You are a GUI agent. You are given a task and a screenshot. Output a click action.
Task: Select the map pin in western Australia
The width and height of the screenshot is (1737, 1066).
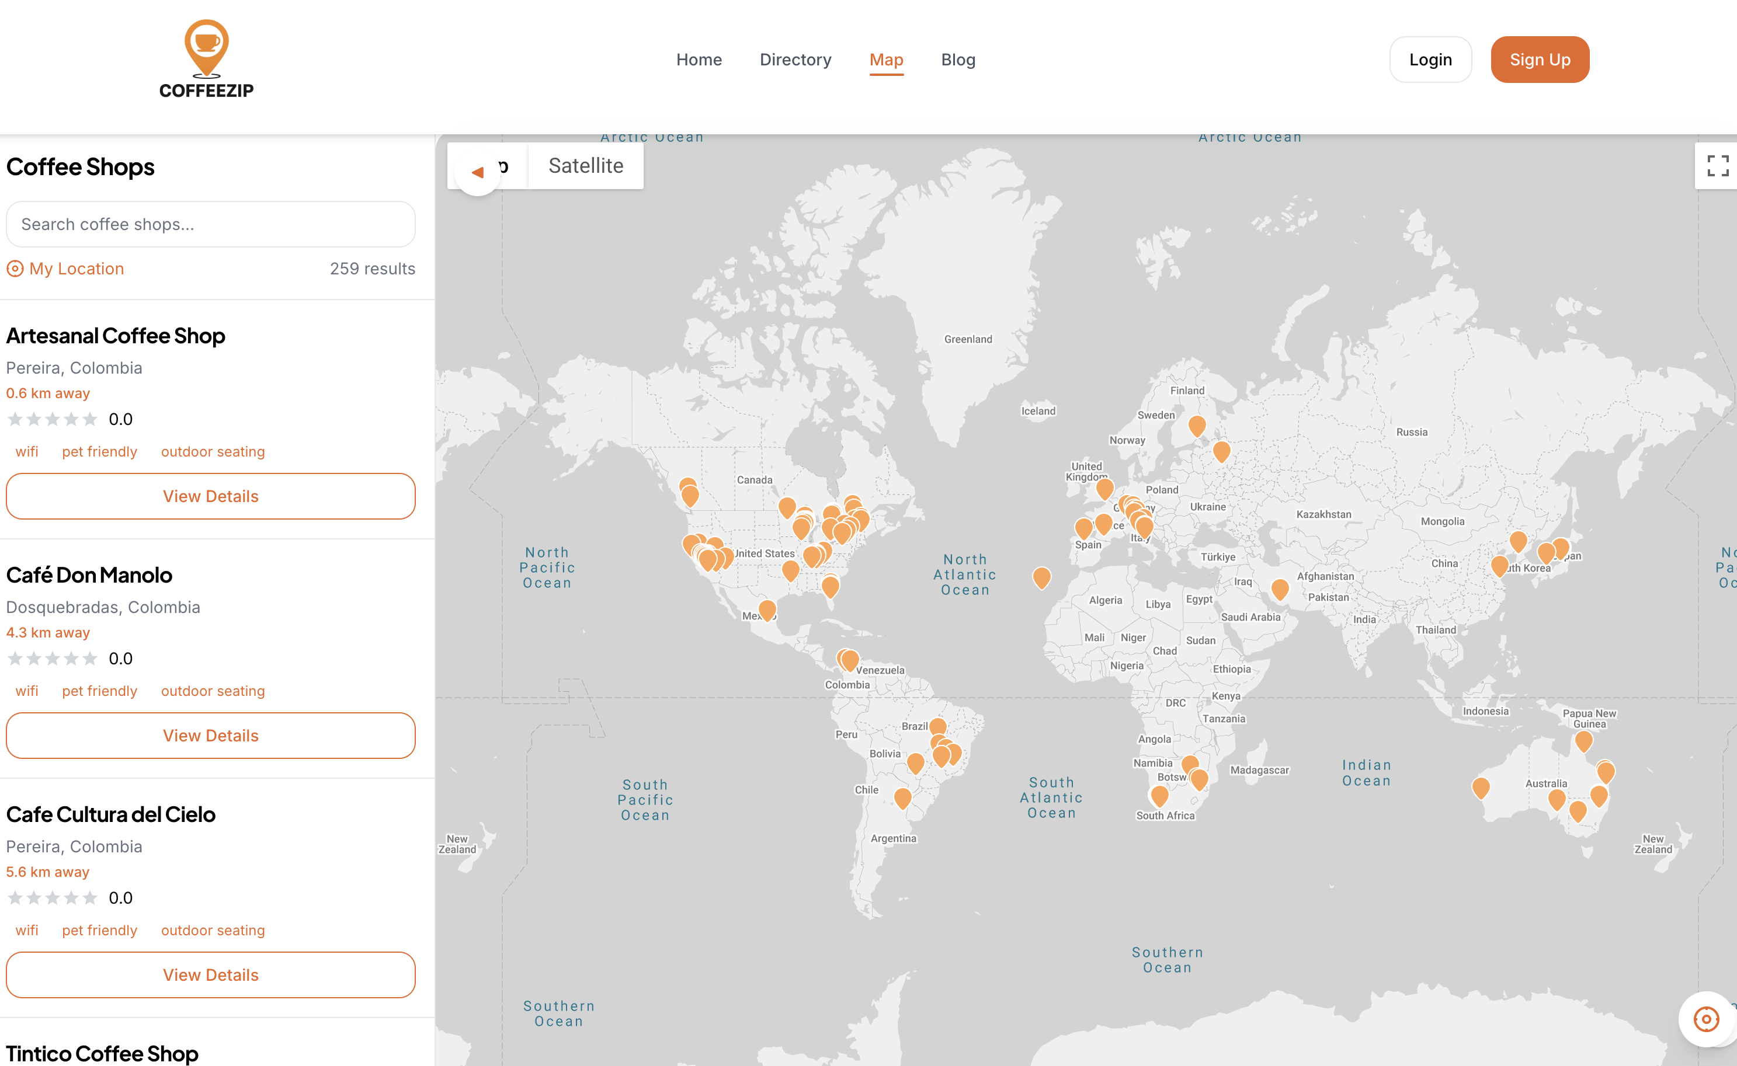tap(1481, 788)
